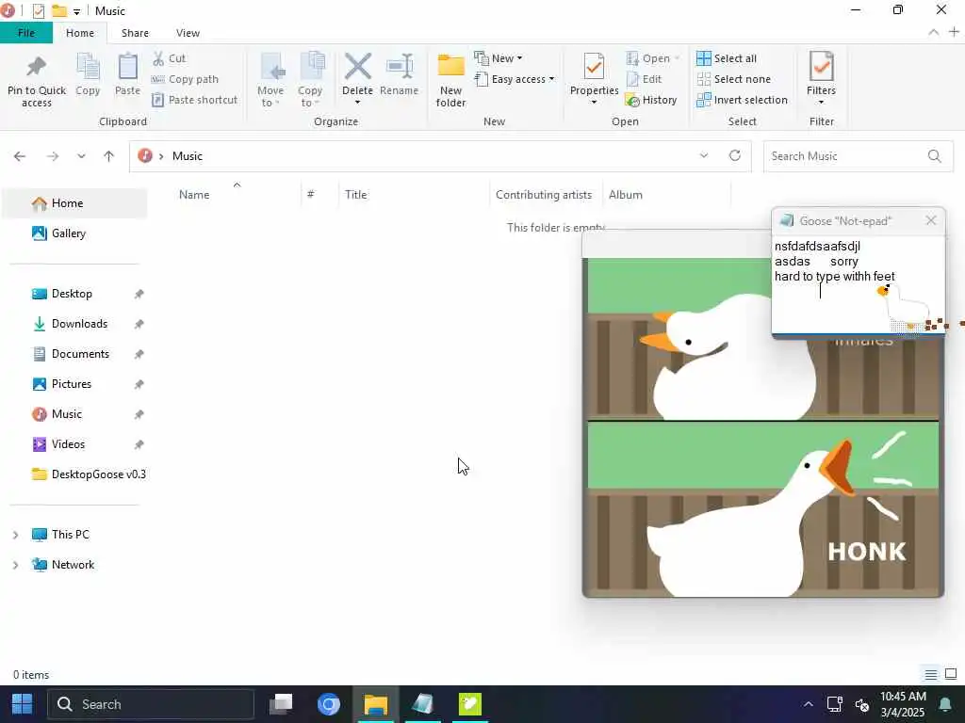The image size is (965, 723).
Task: Open the New item dropdown
Action: click(x=499, y=58)
